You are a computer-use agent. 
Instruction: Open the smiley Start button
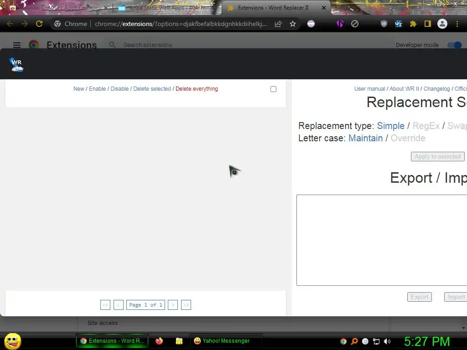12,341
